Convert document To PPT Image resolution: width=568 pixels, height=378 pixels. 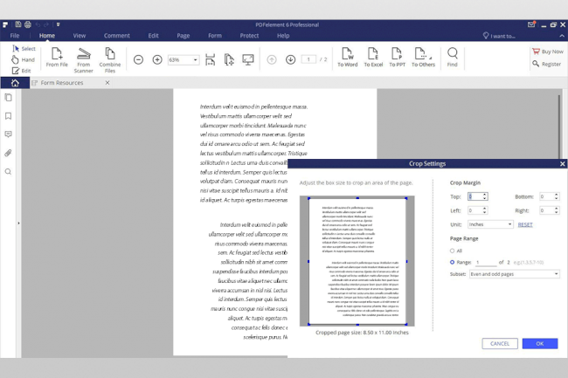(x=397, y=57)
